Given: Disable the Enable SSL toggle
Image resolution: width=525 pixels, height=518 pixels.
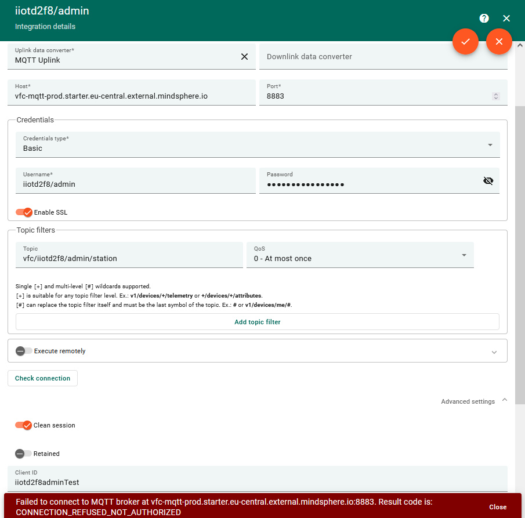Looking at the screenshot, I should click(x=24, y=212).
